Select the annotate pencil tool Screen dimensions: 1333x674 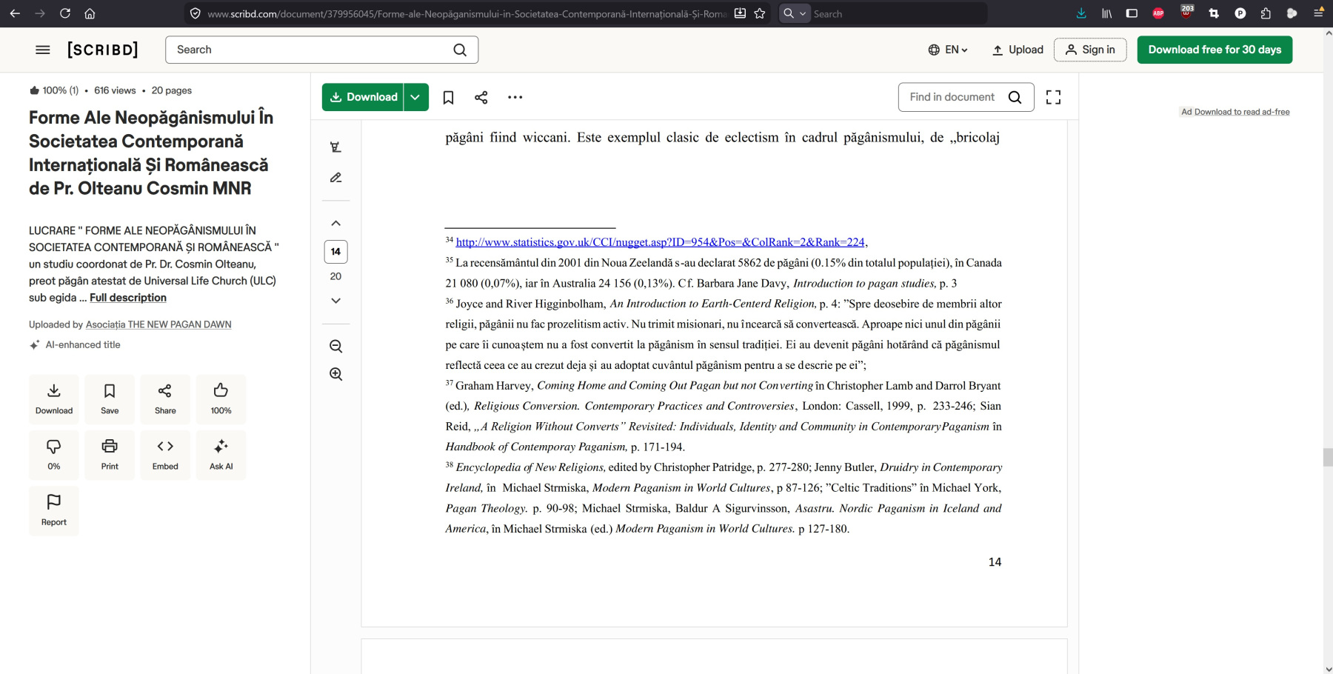(x=335, y=178)
